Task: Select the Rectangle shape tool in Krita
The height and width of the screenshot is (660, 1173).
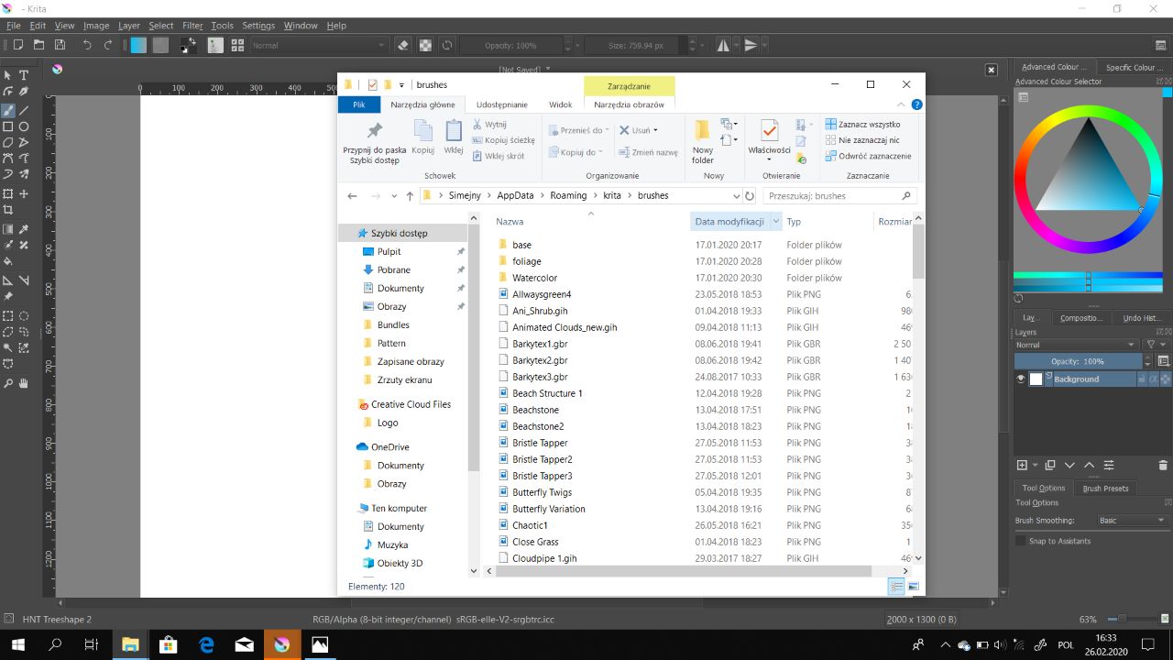Action: (8, 126)
